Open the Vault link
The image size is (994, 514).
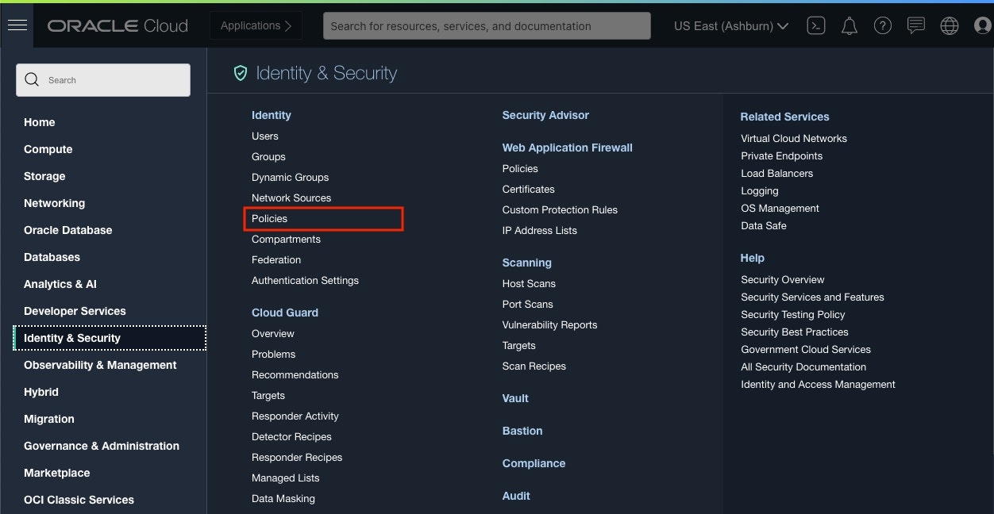point(515,398)
